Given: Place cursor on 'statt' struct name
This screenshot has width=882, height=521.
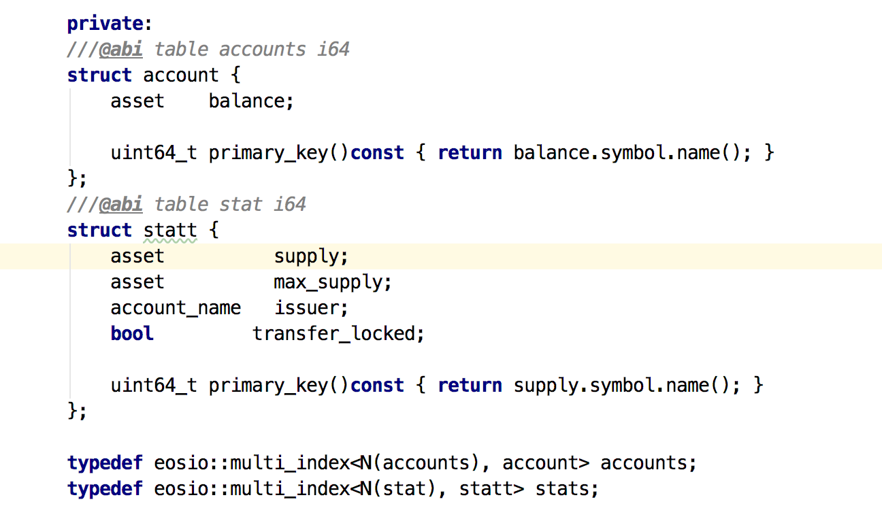Looking at the screenshot, I should tap(170, 230).
